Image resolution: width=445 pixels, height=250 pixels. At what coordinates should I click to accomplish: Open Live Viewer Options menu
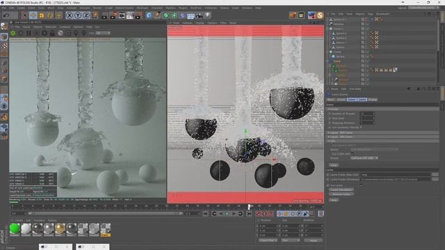pyautogui.click(x=79, y=27)
